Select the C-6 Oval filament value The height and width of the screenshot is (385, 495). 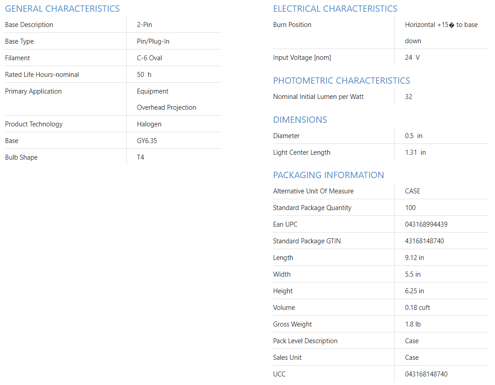(149, 58)
